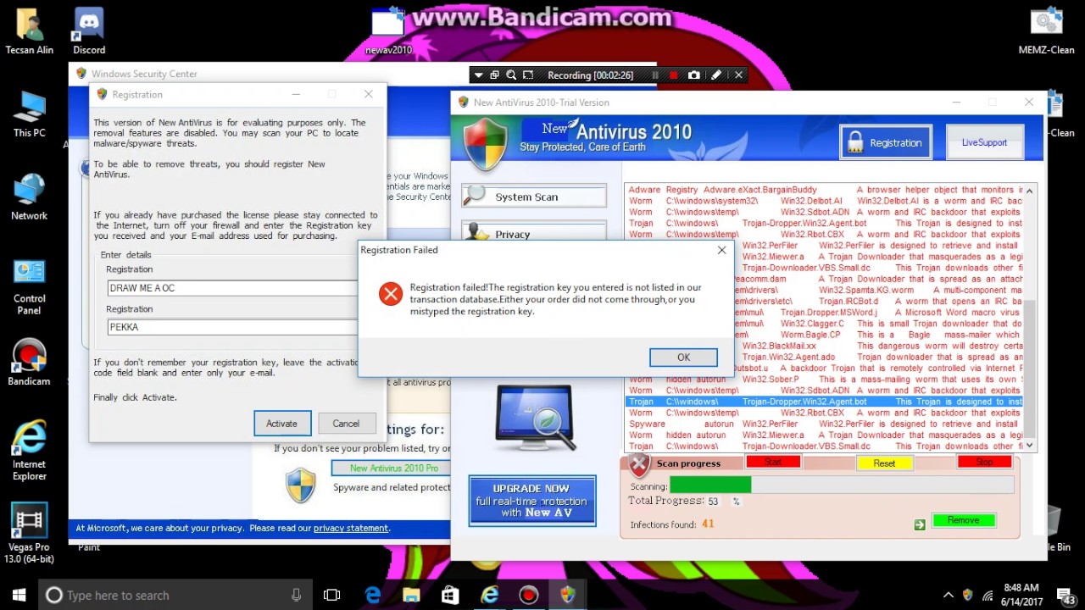This screenshot has width=1085, height=610.
Task: Open the Network desktop icon
Action: [x=30, y=197]
